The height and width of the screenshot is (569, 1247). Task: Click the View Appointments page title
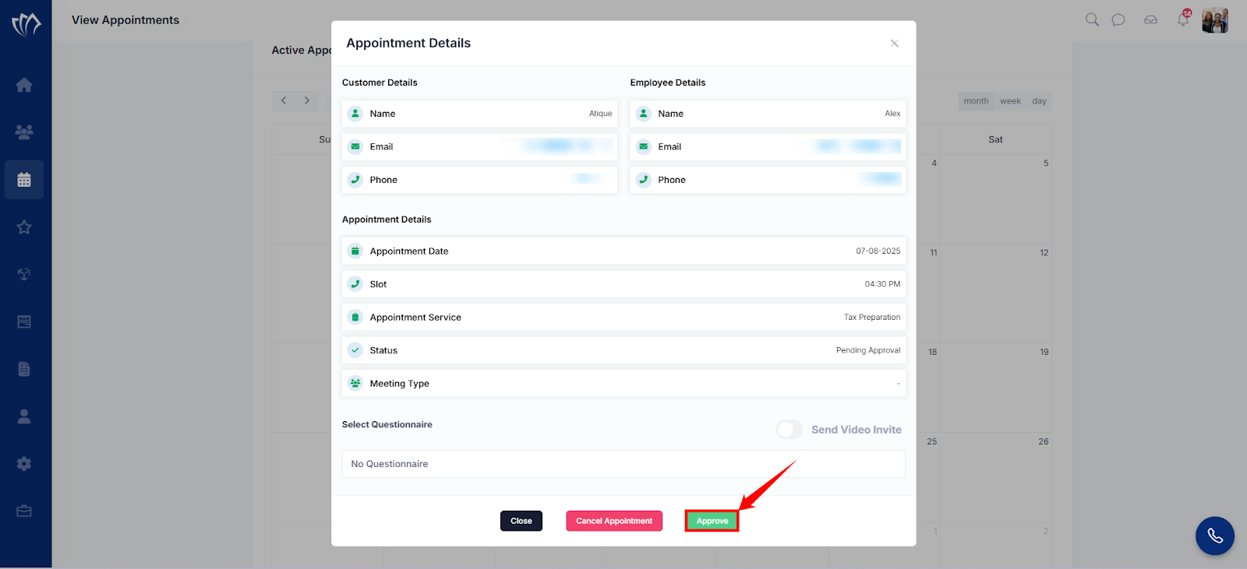[x=125, y=20]
